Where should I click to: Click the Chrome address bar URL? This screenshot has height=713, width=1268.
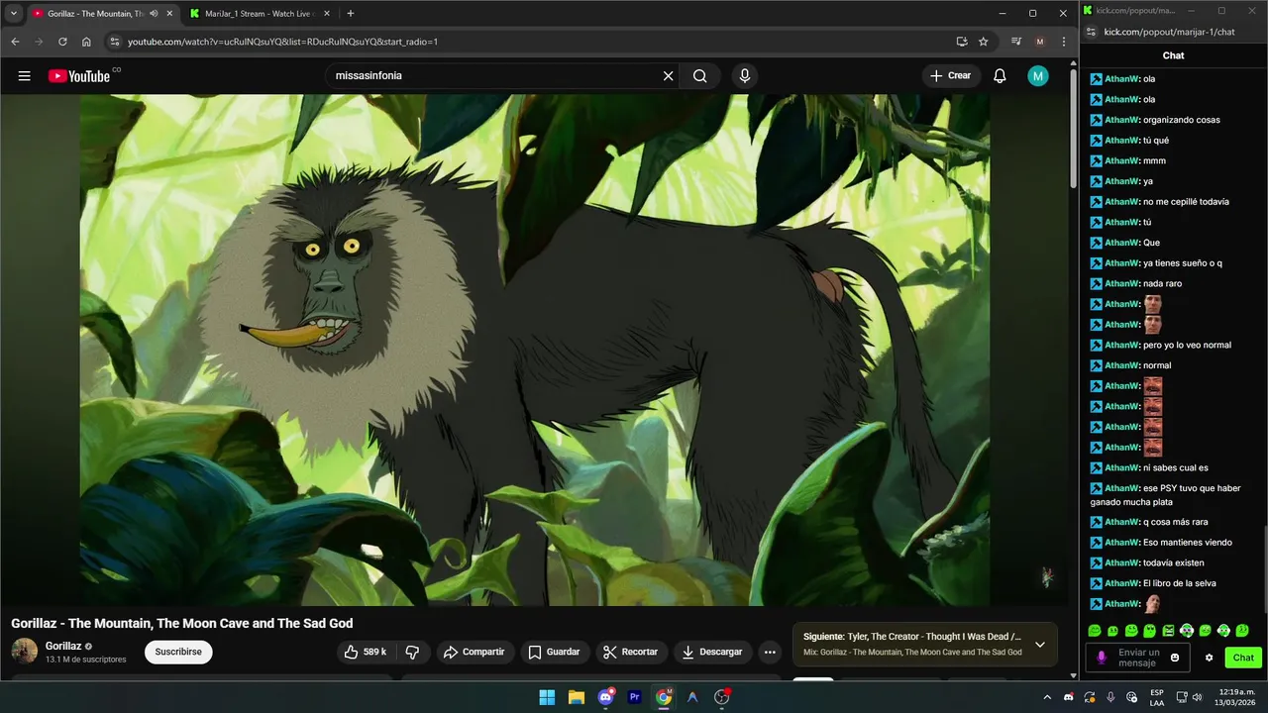tap(282, 42)
